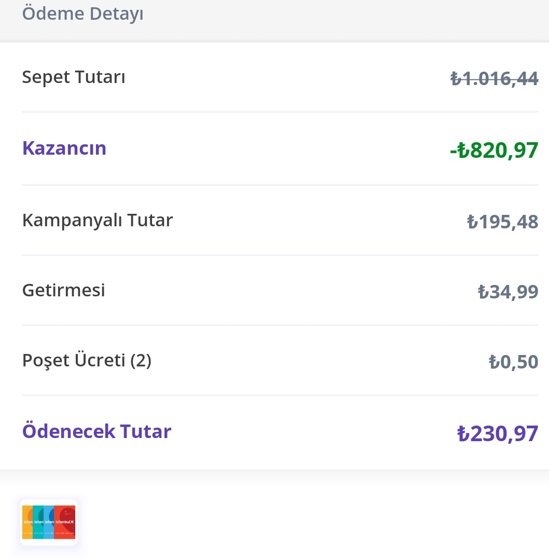Click the teal card stripe in thumbnail
The height and width of the screenshot is (560, 549).
pos(38,522)
